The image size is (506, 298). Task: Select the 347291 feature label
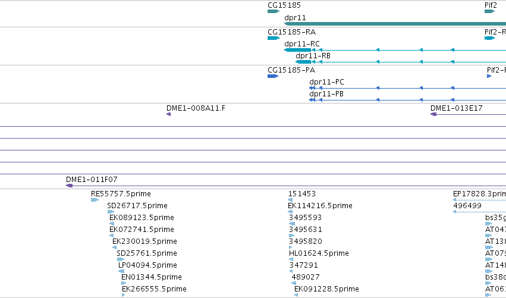point(303,265)
